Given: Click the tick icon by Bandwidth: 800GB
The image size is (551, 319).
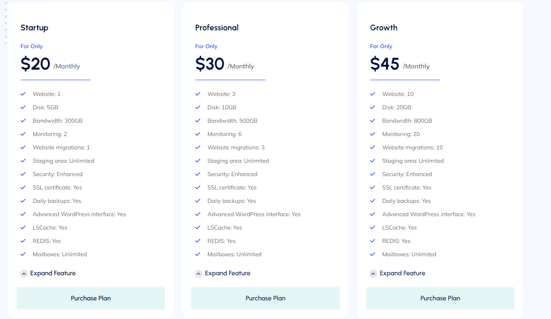Looking at the screenshot, I should point(373,121).
